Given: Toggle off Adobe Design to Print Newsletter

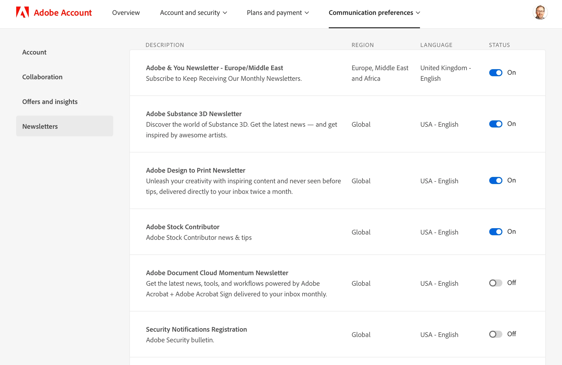Looking at the screenshot, I should point(496,180).
